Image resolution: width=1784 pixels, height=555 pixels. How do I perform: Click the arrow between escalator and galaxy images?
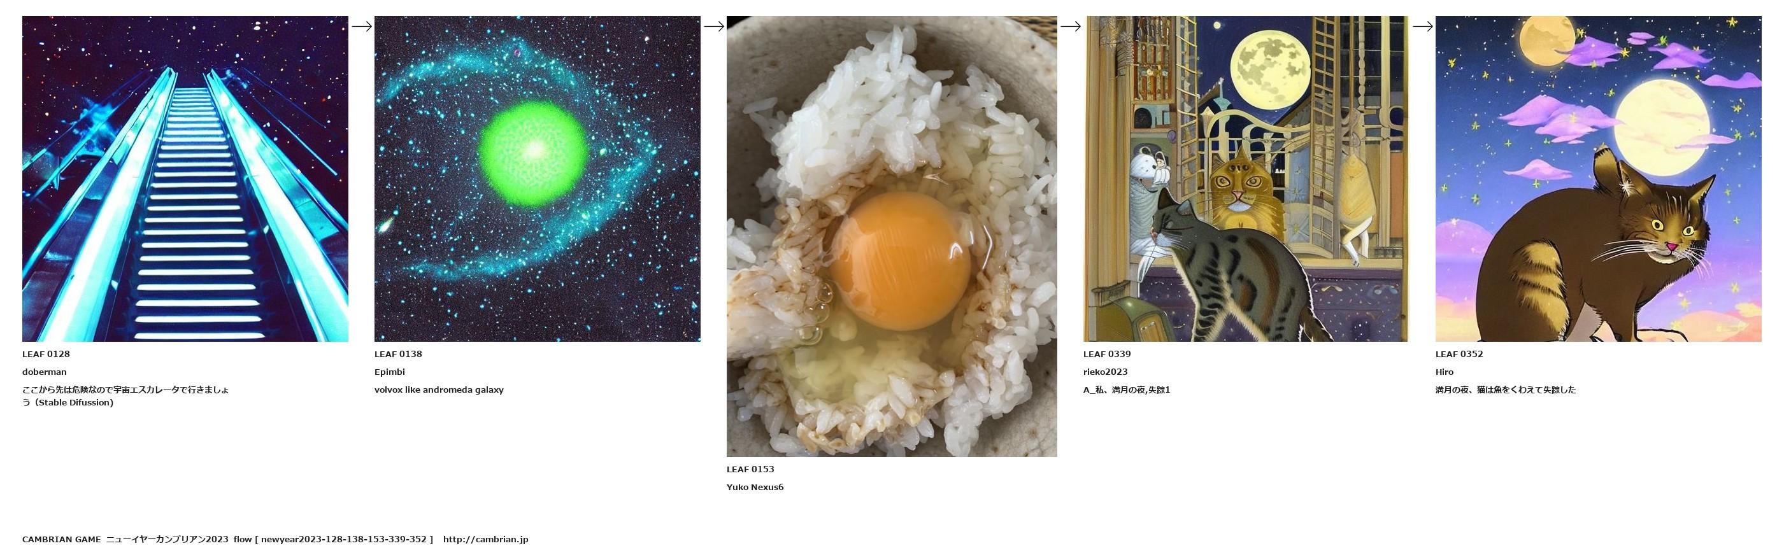pos(362,26)
